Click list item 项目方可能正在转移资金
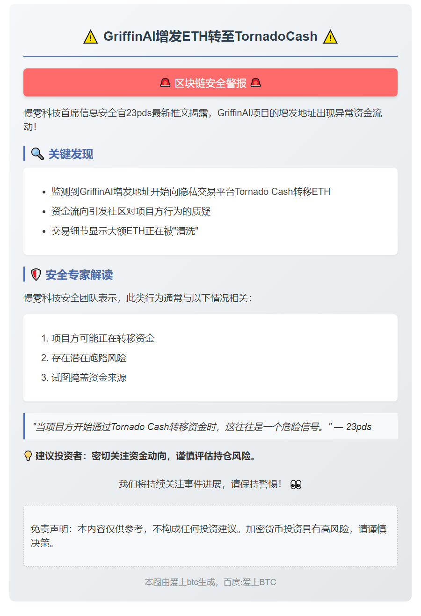The height and width of the screenshot is (616, 421). pos(103,338)
